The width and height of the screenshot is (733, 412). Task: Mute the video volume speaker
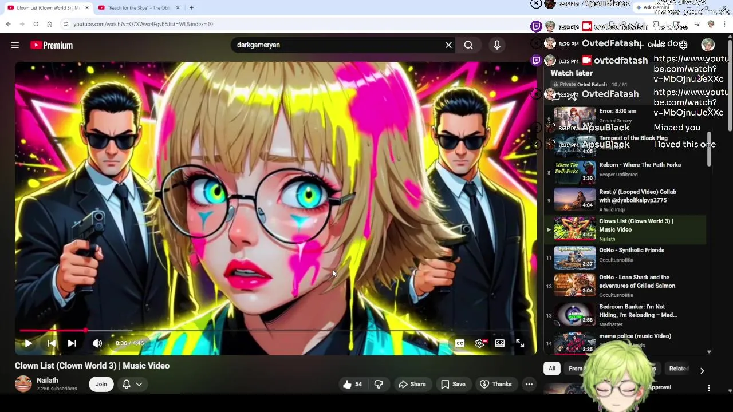97,343
